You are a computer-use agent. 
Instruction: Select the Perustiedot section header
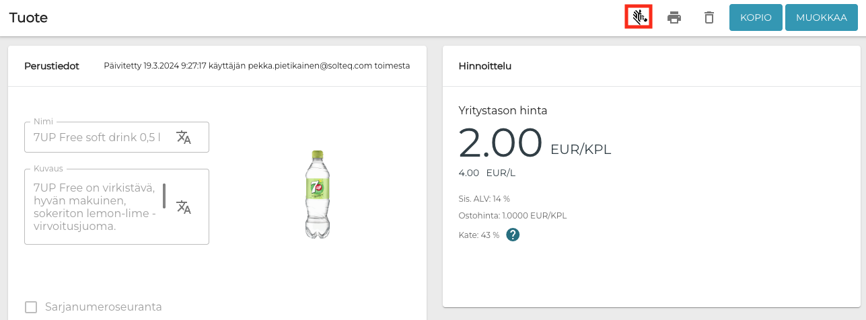click(x=52, y=66)
